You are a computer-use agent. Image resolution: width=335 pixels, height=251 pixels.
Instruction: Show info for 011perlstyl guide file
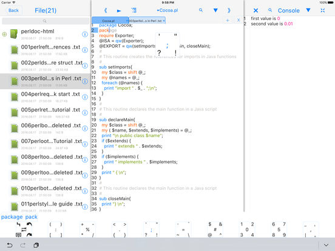[x=85, y=207]
